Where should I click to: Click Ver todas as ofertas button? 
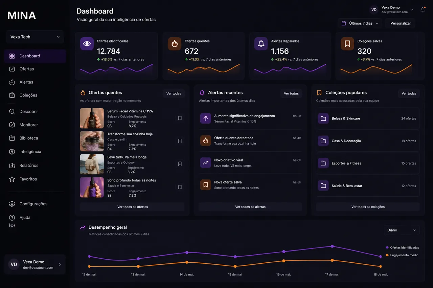coord(132,207)
